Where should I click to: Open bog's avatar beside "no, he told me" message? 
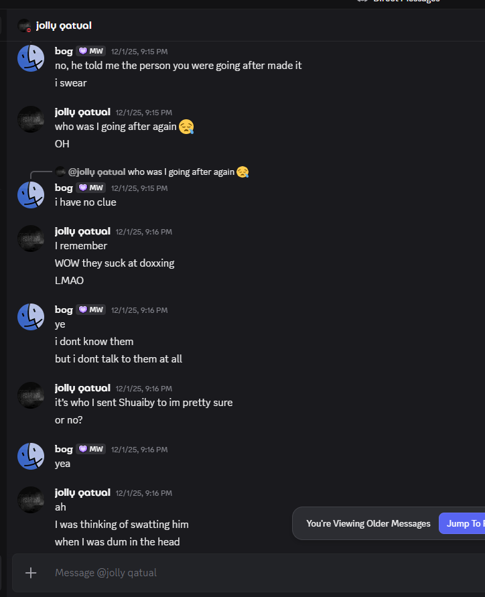[31, 58]
